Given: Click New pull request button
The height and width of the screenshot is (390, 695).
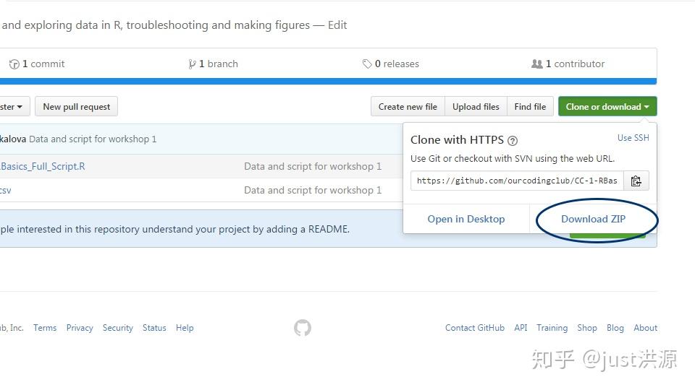Looking at the screenshot, I should tap(76, 107).
